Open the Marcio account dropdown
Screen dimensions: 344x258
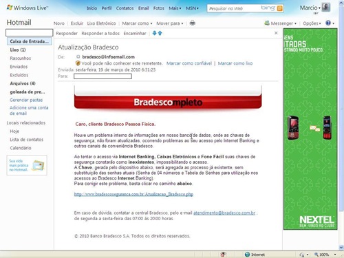point(310,8)
